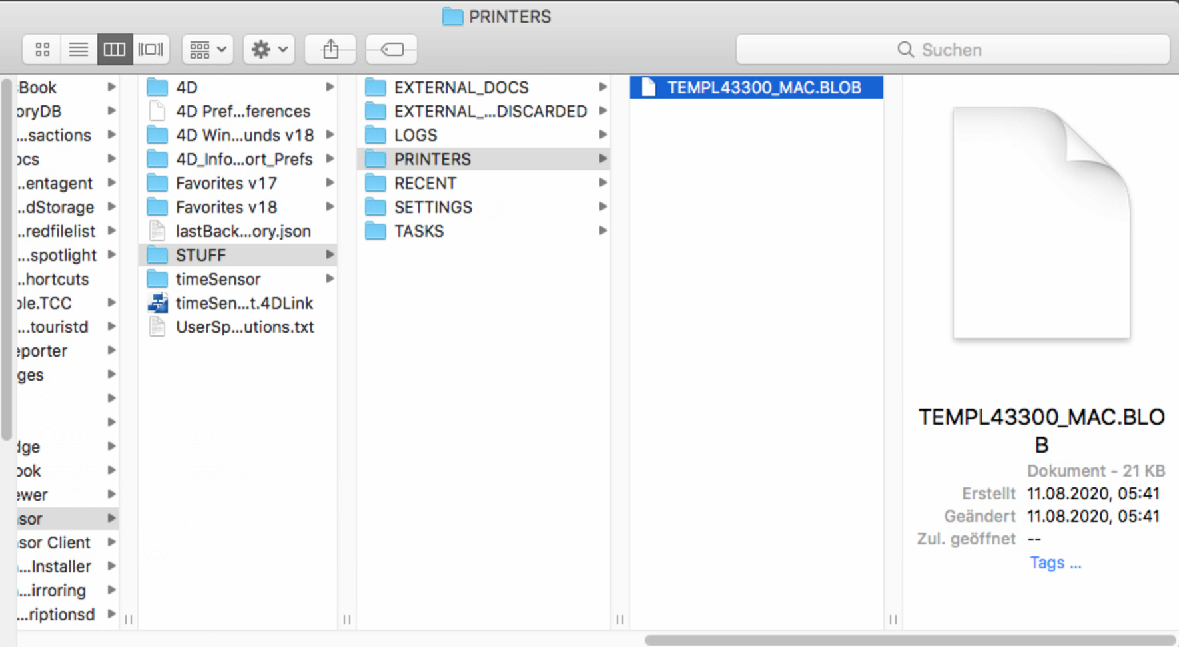Viewport: 1179px width, 647px height.
Task: Switch to gallery view in Finder toolbar
Action: point(151,49)
